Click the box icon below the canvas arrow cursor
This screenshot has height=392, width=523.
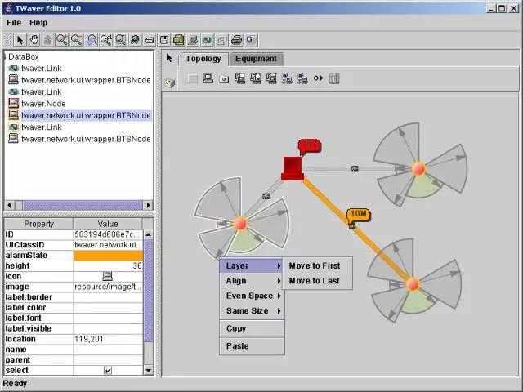(x=170, y=82)
